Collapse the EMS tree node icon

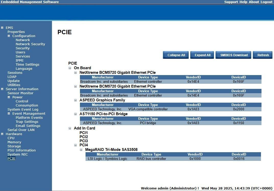2,28
